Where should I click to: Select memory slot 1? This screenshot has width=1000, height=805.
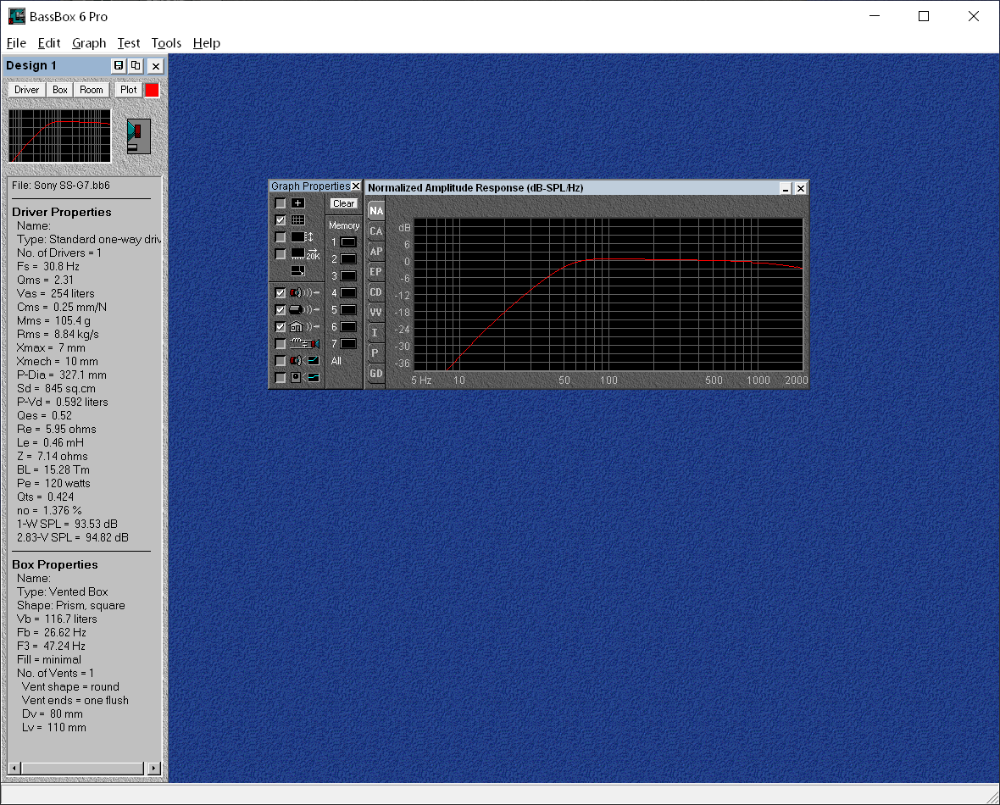tap(348, 242)
